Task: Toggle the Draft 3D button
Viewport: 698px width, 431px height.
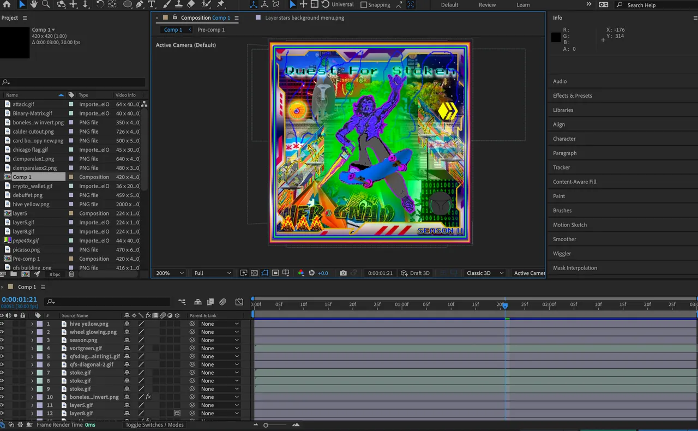Action: click(416, 273)
